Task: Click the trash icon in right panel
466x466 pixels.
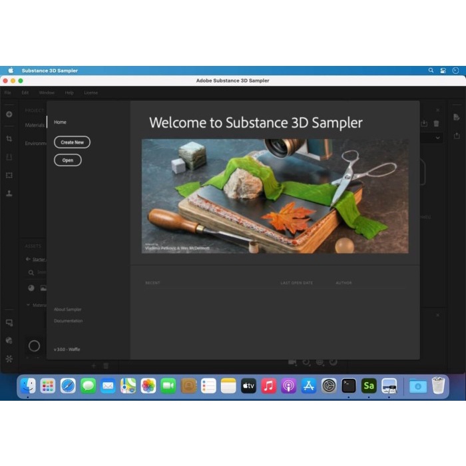Action: pyautogui.click(x=436, y=123)
